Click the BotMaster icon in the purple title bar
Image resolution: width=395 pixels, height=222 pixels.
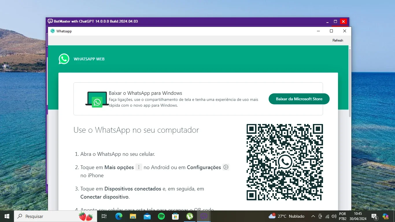(50, 21)
